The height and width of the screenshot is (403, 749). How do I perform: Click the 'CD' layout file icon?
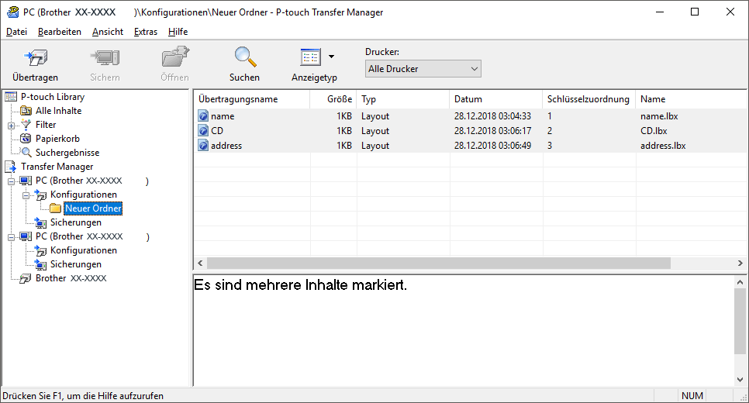[203, 131]
